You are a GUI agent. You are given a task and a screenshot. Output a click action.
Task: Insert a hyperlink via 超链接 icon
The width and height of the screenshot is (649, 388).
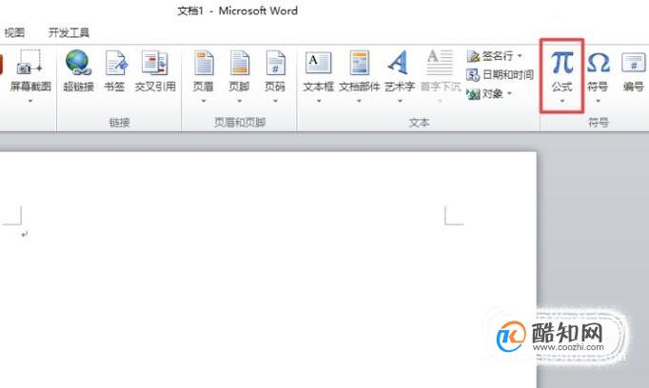point(78,63)
